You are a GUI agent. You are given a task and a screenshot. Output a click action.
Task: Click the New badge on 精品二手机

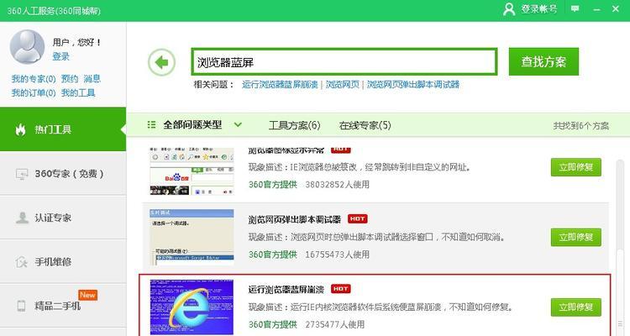click(x=87, y=295)
